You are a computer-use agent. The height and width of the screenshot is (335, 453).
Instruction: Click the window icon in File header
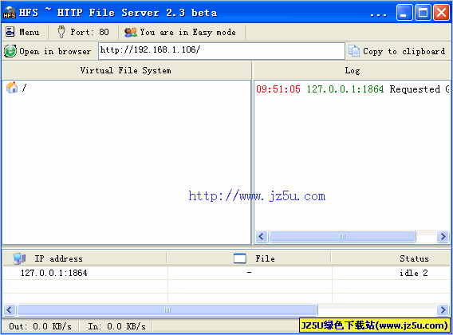pos(240,258)
